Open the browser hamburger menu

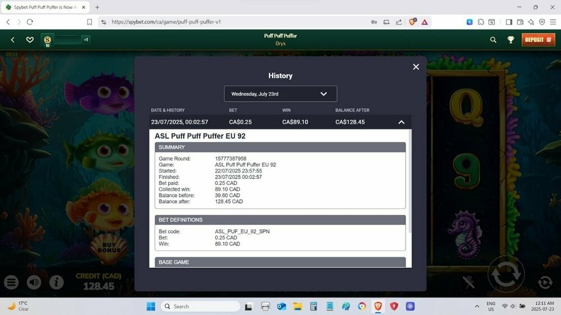tap(553, 22)
